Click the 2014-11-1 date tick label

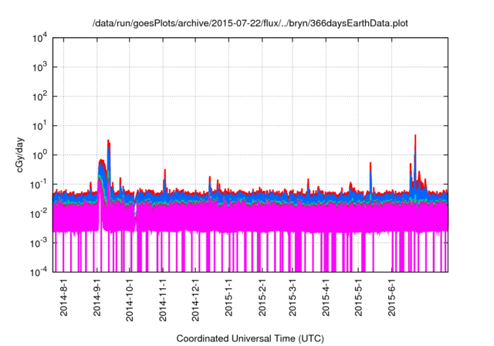[163, 299]
